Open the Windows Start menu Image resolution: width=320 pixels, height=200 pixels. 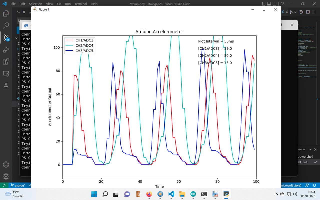(94, 194)
